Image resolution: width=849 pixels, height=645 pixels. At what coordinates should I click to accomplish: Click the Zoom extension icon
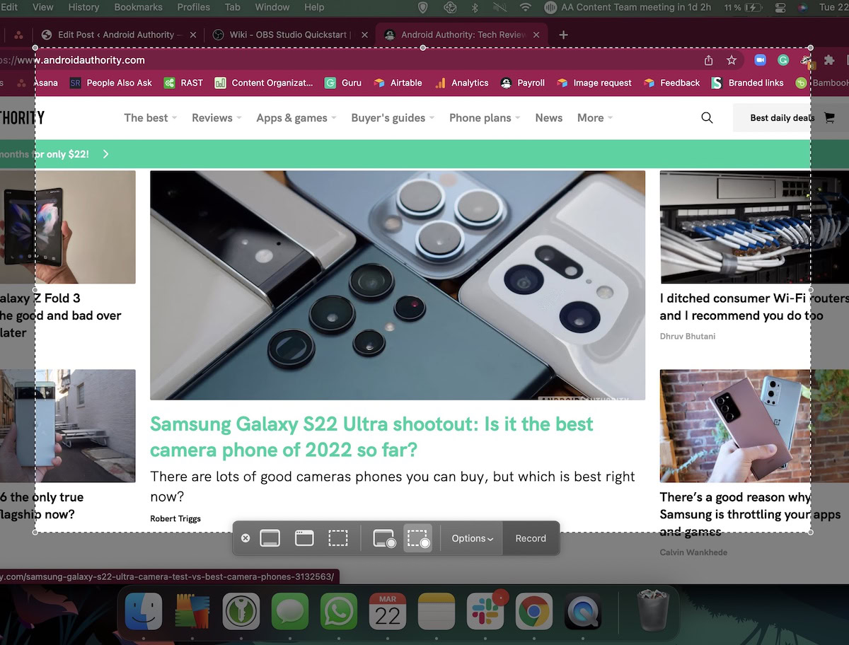[760, 60]
